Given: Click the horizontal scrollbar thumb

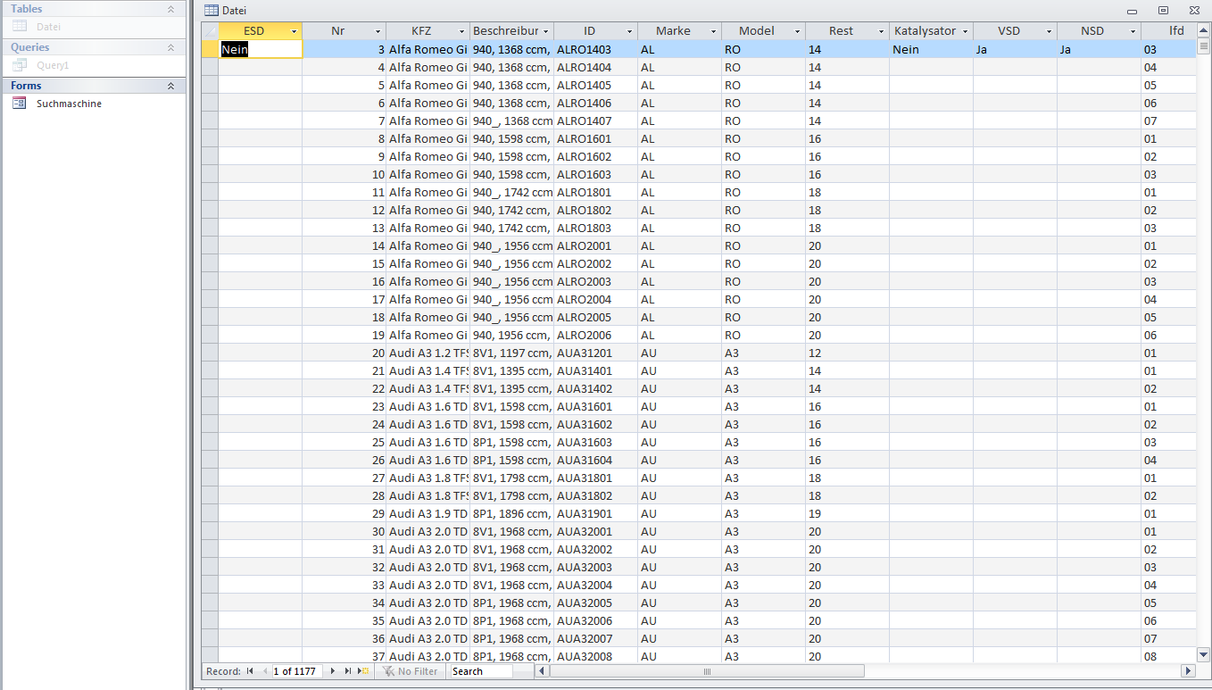Looking at the screenshot, I should pos(707,671).
